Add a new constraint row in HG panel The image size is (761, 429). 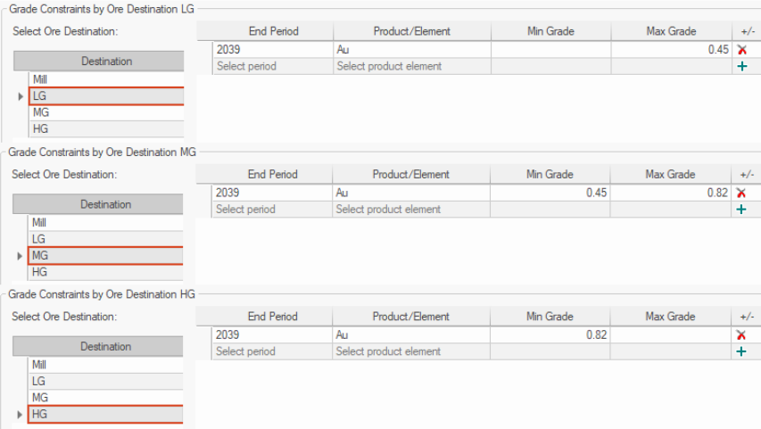(740, 351)
